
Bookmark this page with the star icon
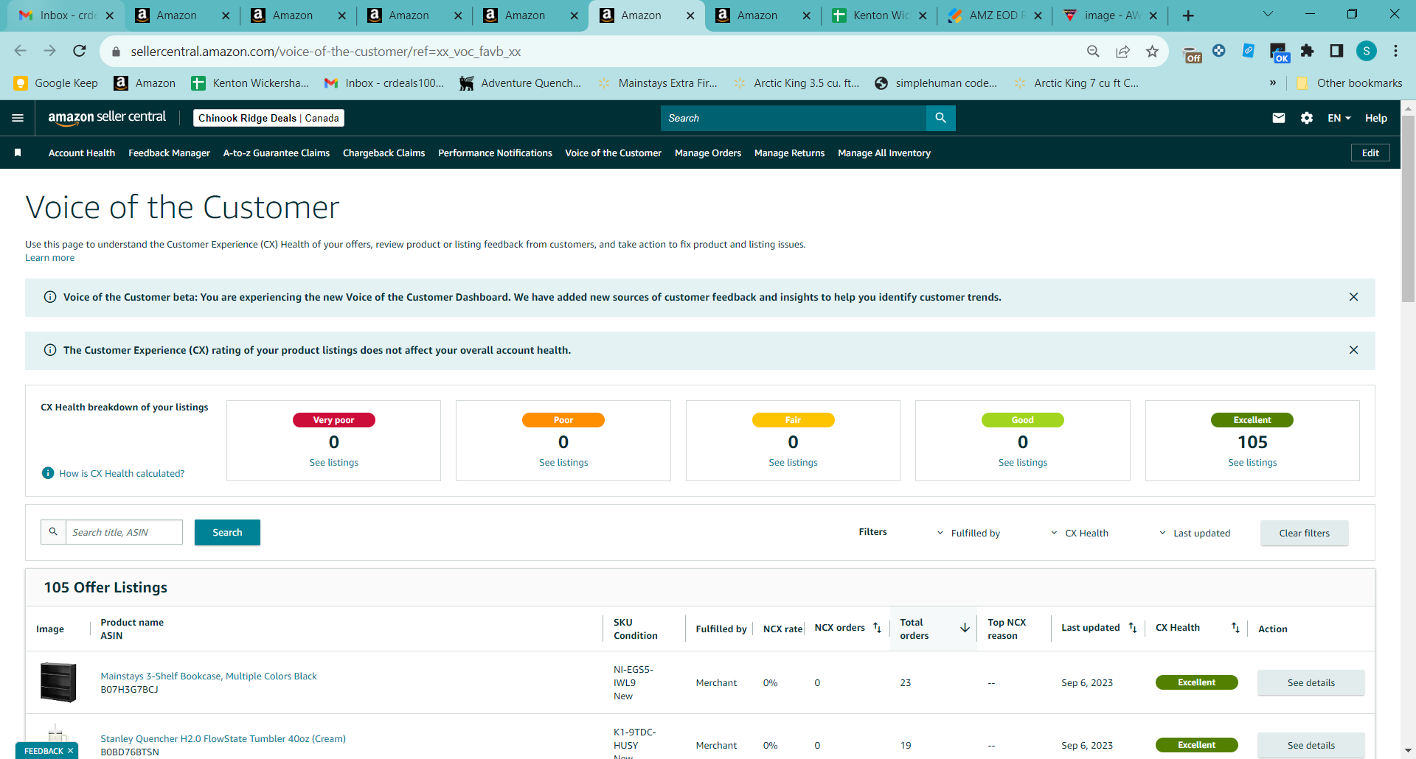pos(1152,51)
